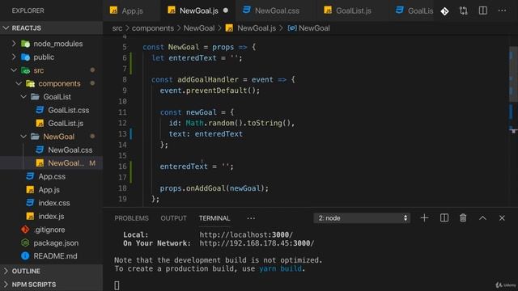Close the terminal panel
Viewport: 518px width, 291px height.
click(502, 218)
